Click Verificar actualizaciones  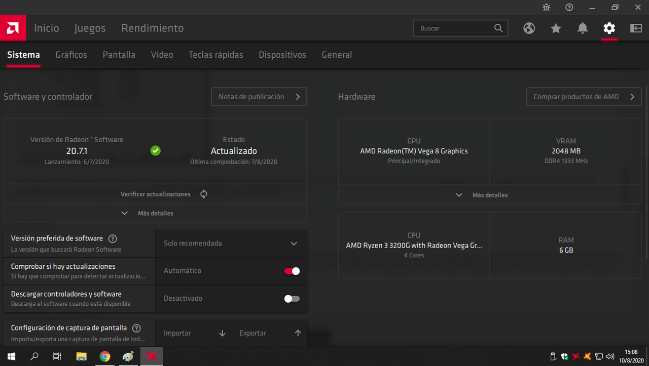156,194
